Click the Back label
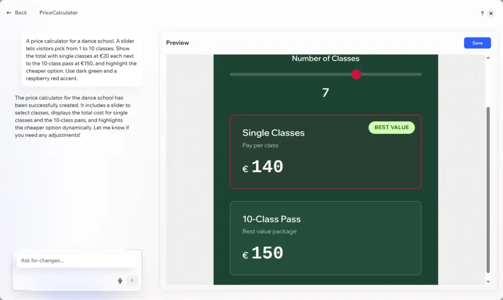This screenshot has height=300, width=503. 21,13
